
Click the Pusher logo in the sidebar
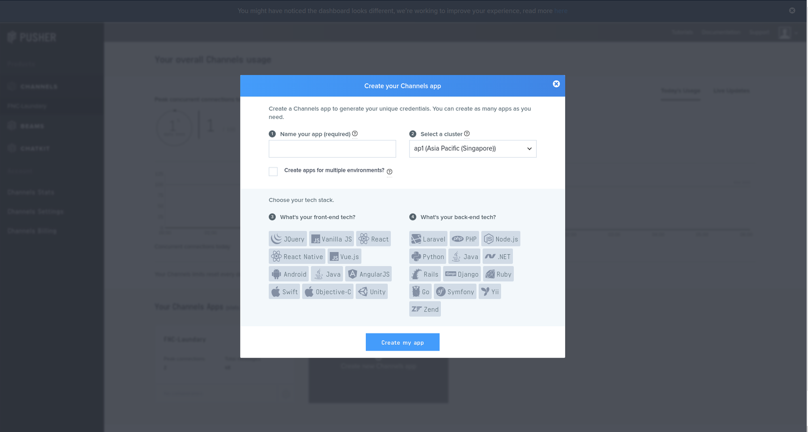(32, 37)
